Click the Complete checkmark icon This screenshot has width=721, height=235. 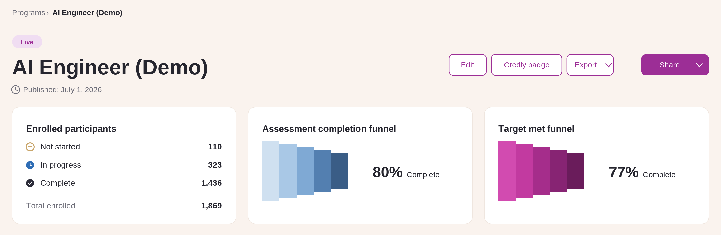pyautogui.click(x=30, y=183)
